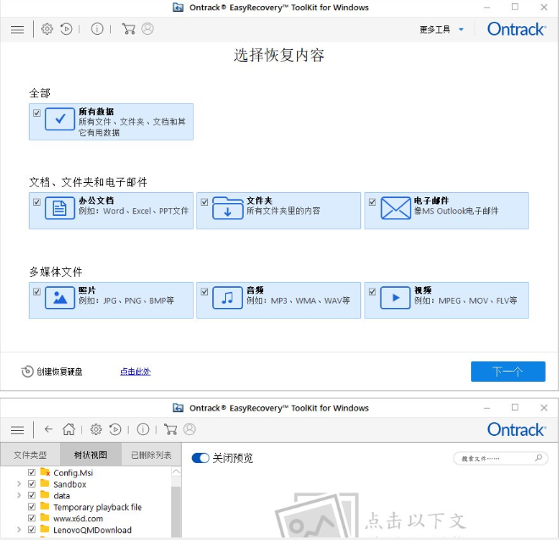Open the 更多工具 dropdown

pyautogui.click(x=442, y=30)
